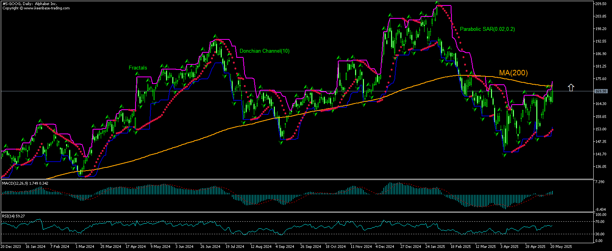
Task: Click the 20 Dec 2023 date label
Action: point(10,247)
